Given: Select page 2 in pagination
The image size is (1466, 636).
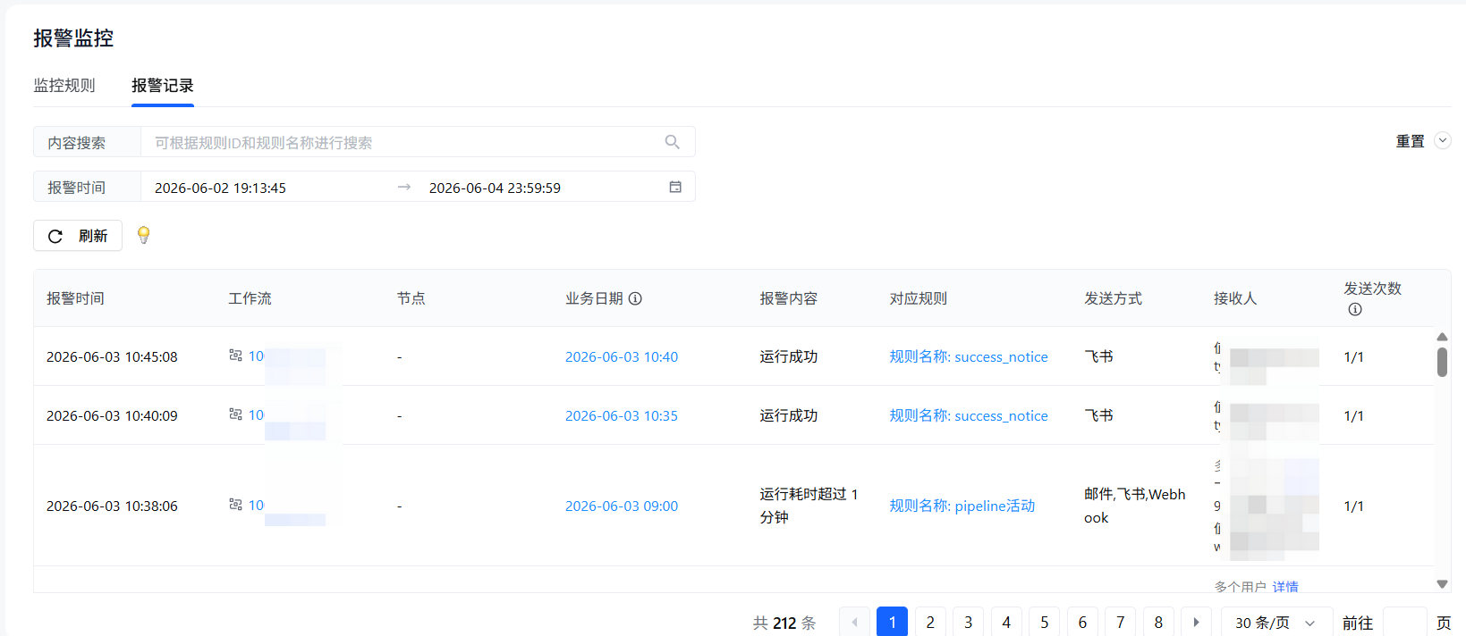Looking at the screenshot, I should pyautogui.click(x=930, y=623).
